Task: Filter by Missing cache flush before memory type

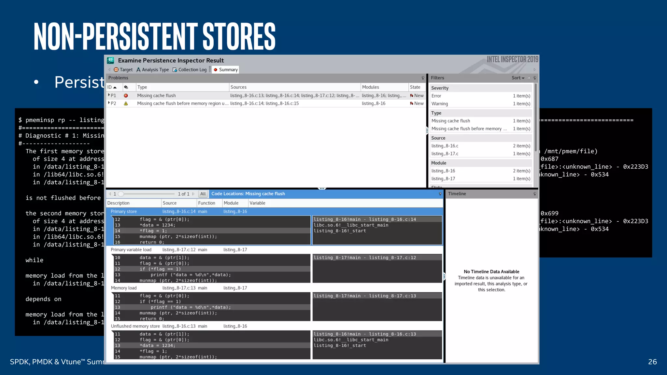Action: [x=481, y=129]
